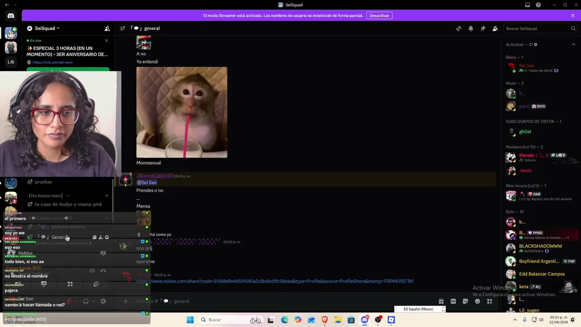Open output device options next to headphones
Screen dimensions: 581x327
point(94,301)
